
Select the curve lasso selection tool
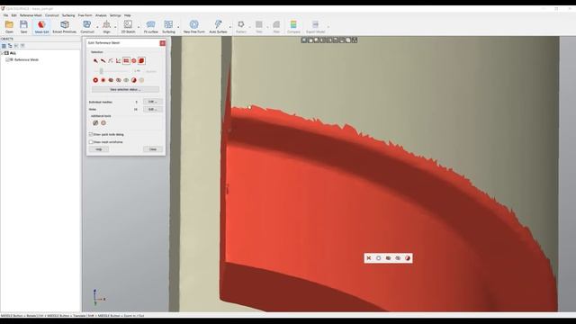pos(111,60)
